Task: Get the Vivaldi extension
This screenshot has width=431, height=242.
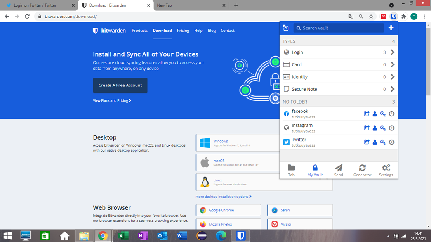Action: coord(300,224)
